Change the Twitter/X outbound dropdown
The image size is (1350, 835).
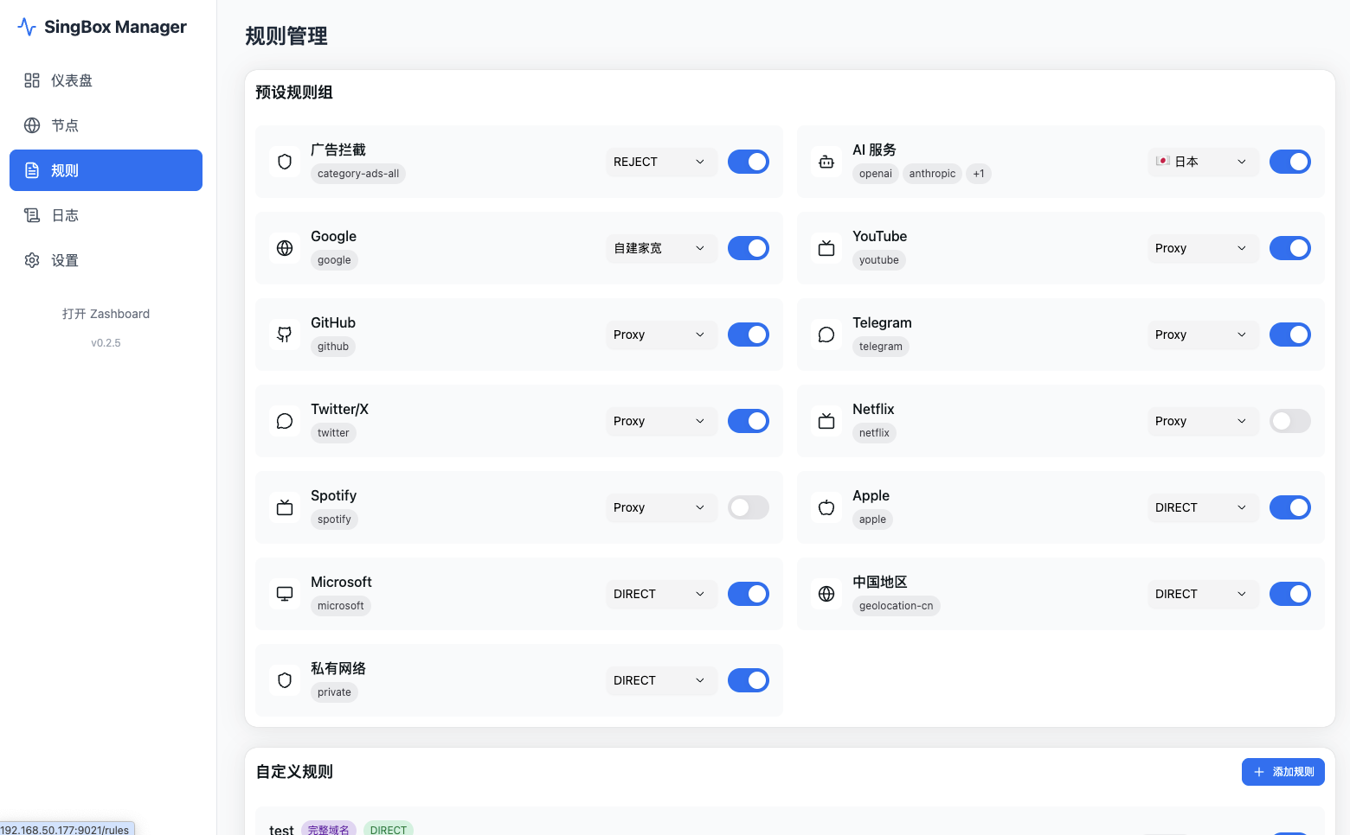(x=662, y=421)
